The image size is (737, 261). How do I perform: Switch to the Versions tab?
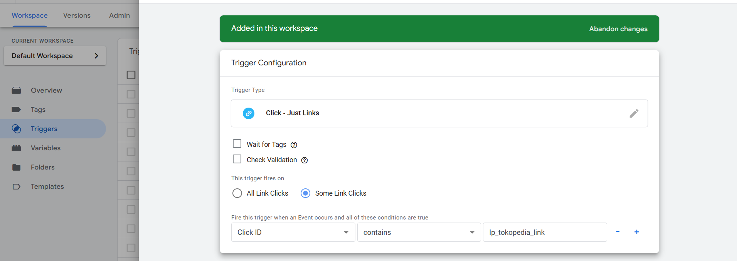(x=77, y=15)
